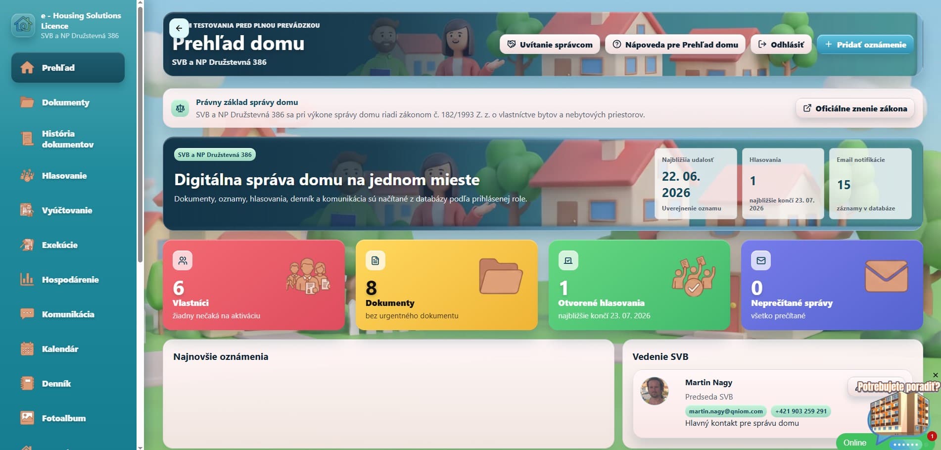Click the Denník notebook icon
The height and width of the screenshot is (450, 941).
[27, 384]
